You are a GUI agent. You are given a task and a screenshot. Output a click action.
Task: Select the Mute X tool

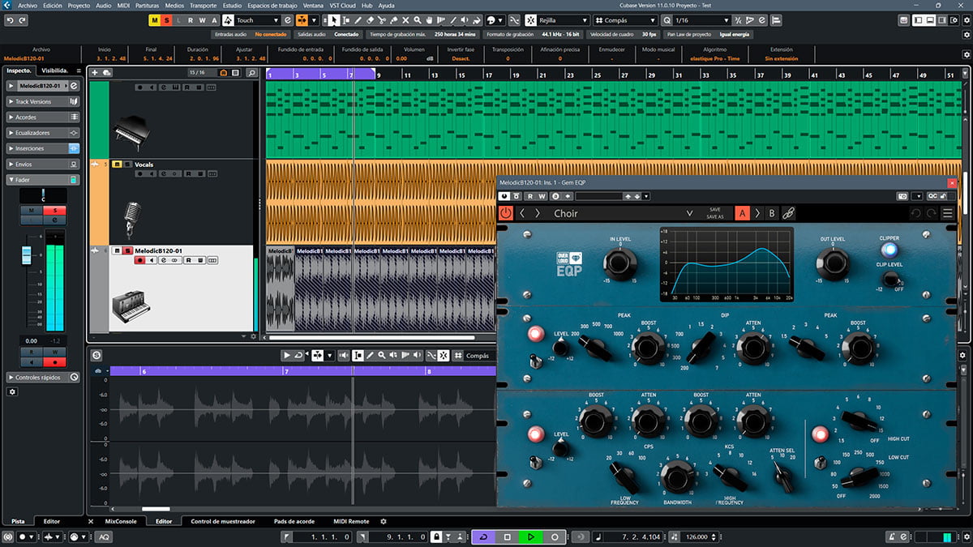click(405, 19)
